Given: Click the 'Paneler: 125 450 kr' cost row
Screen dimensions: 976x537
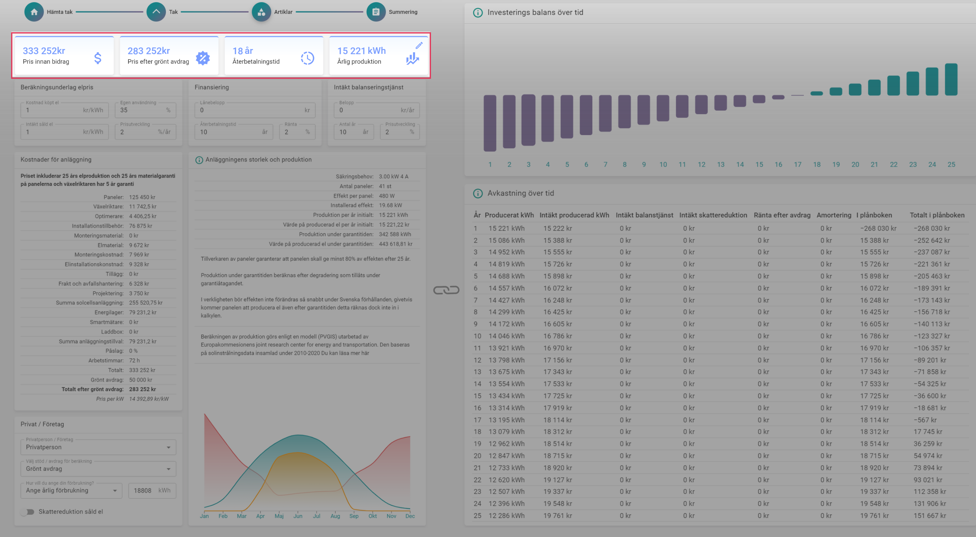Looking at the screenshot, I should [99, 197].
